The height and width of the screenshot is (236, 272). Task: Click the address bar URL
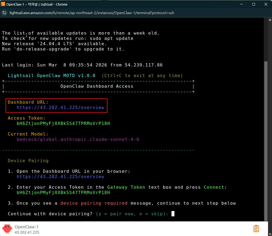(92, 13)
